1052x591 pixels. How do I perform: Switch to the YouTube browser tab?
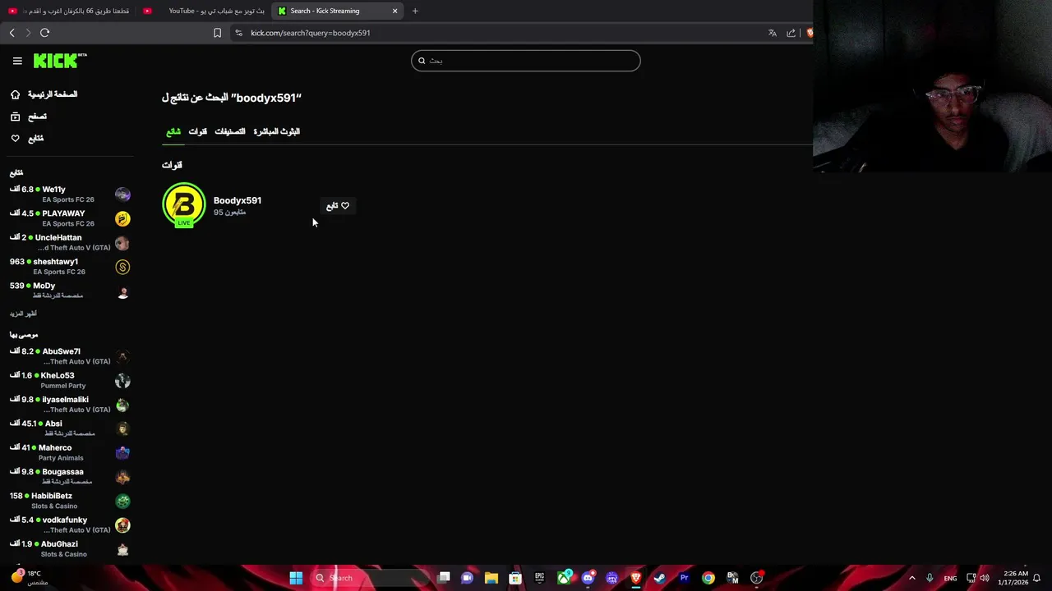tap(204, 11)
